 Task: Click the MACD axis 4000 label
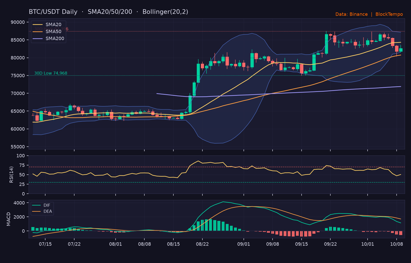click(x=19, y=203)
